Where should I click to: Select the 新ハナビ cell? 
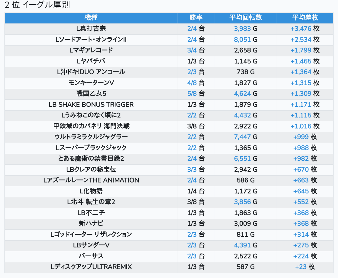click(91, 224)
